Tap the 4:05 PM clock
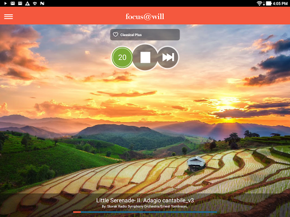This screenshot has height=217, width=290. pos(280,3)
